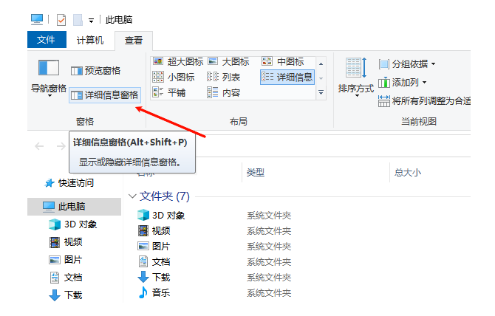Select Tiles (平铺) layout
This screenshot has width=495, height=316.
(169, 92)
